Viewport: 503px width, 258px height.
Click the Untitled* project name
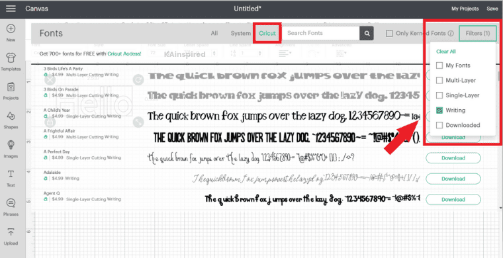(248, 9)
